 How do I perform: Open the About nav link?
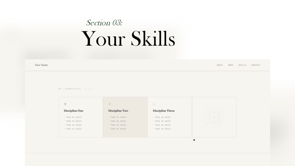tap(220, 65)
